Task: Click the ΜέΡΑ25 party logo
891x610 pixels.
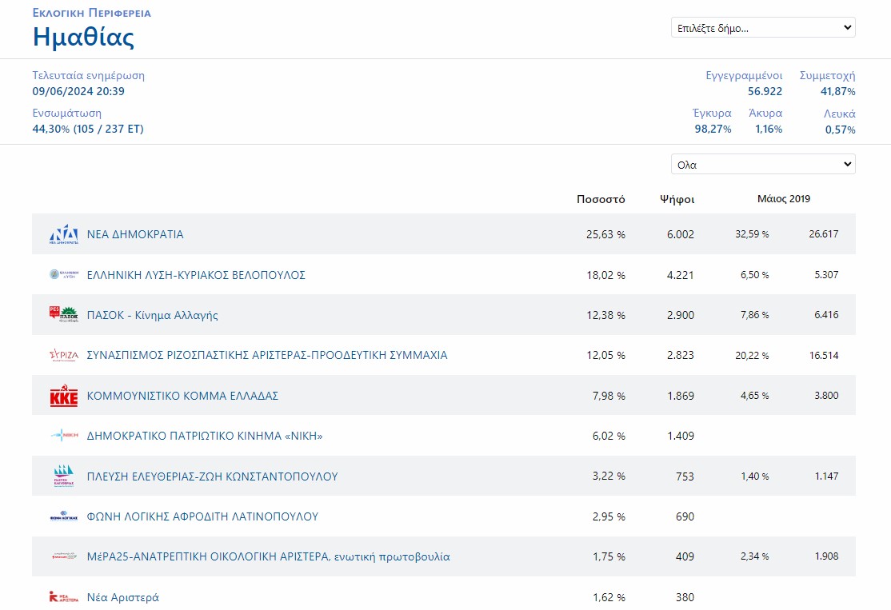Action: pyautogui.click(x=63, y=556)
